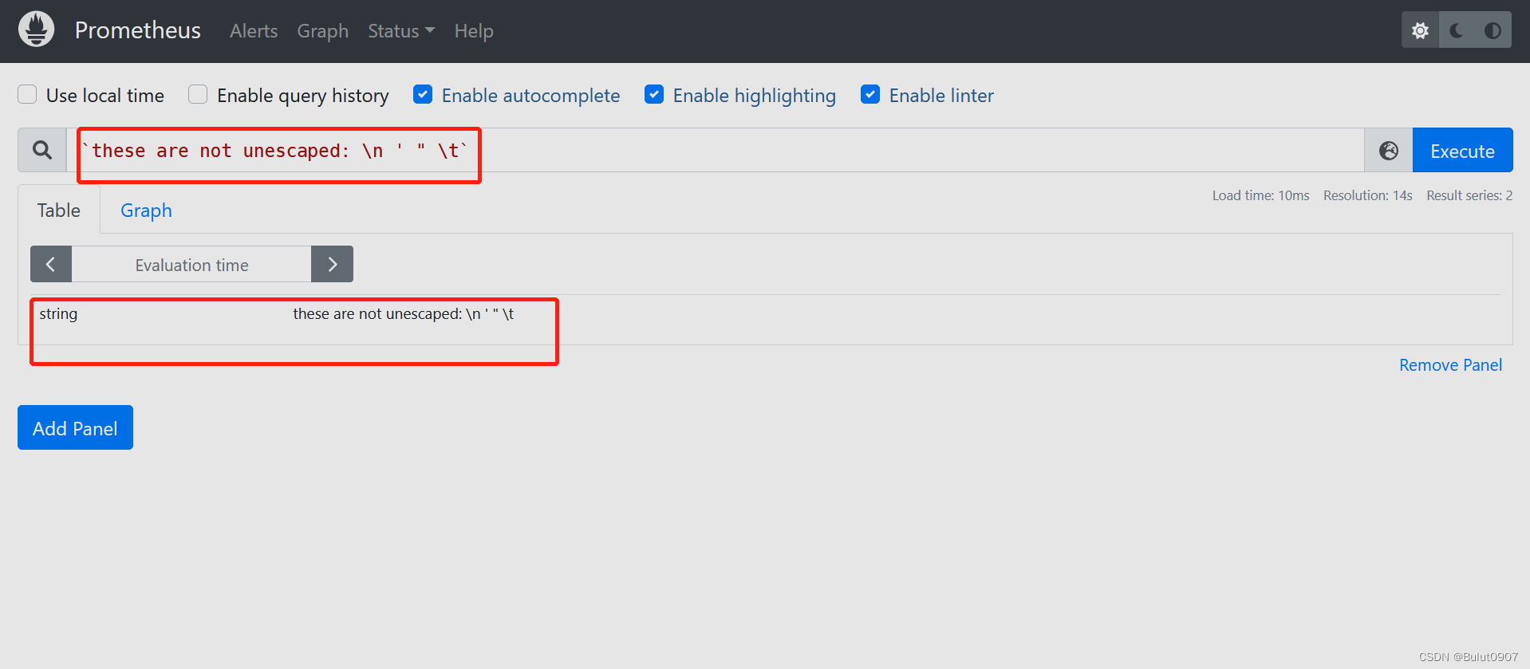Disable Enable autocomplete checkbox
Screen dimensions: 1530x669
423,94
